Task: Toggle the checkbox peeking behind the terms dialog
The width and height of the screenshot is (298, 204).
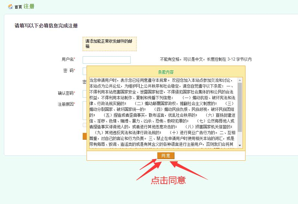Action: tap(85, 125)
